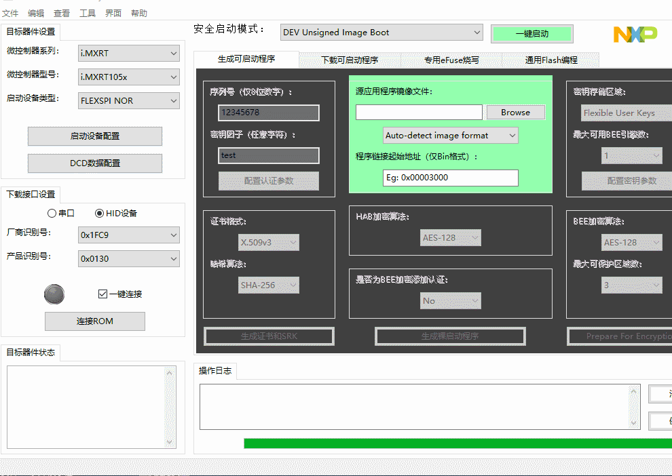Click the Eg: 0x00003000 address field
The width and height of the screenshot is (672, 476).
click(x=451, y=178)
